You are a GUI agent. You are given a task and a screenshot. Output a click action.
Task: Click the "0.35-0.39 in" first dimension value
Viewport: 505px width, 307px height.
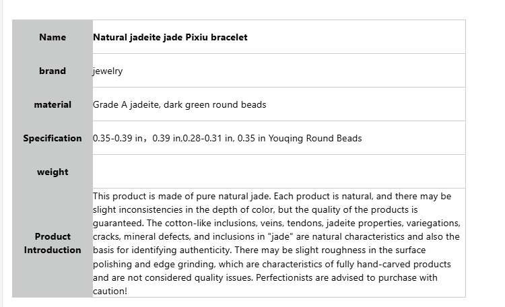119,138
